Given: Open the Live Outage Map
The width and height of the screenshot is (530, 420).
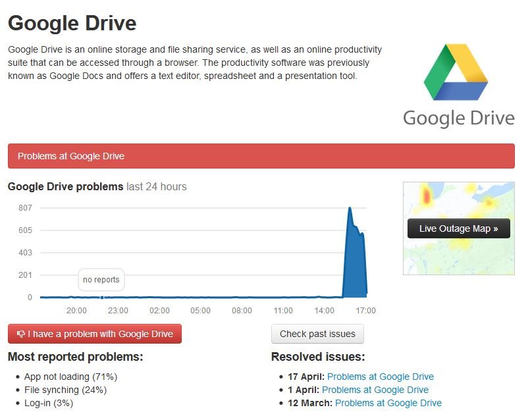Looking at the screenshot, I should pyautogui.click(x=458, y=228).
